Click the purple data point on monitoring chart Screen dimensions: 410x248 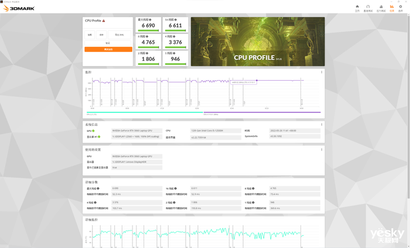(257, 80)
